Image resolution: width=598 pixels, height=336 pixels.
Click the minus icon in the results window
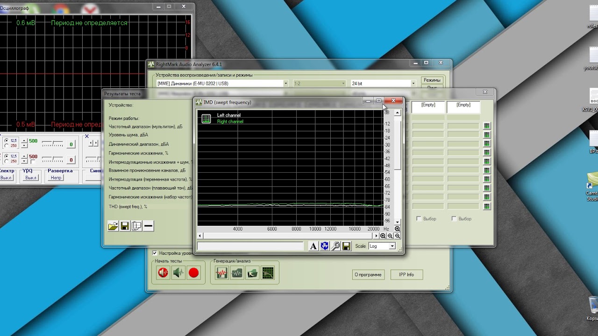(148, 226)
